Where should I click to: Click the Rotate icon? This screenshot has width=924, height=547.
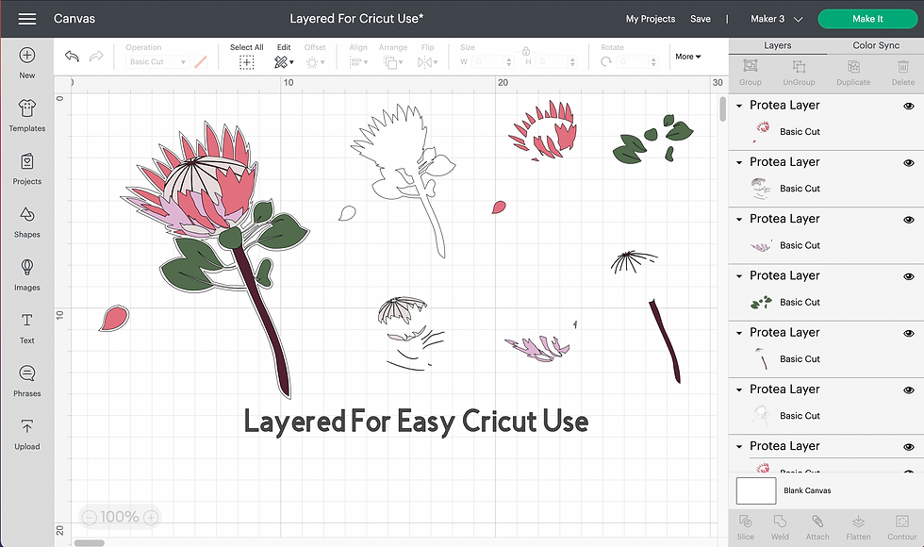click(x=605, y=62)
